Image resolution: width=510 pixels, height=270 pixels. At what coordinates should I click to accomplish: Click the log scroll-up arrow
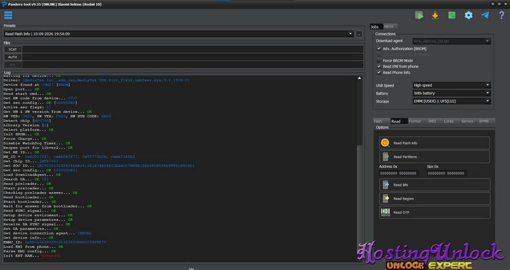click(359, 78)
